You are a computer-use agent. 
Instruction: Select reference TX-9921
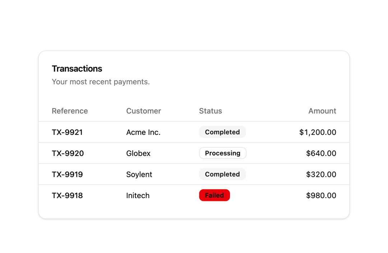tap(67, 132)
